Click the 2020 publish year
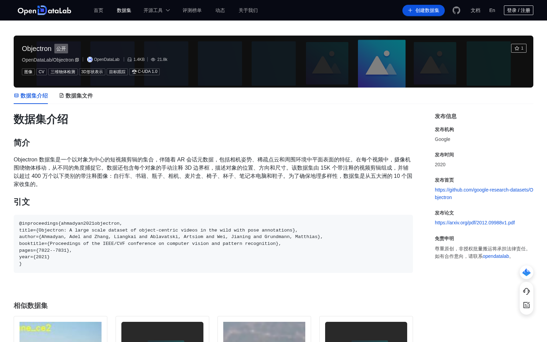 [x=440, y=165]
